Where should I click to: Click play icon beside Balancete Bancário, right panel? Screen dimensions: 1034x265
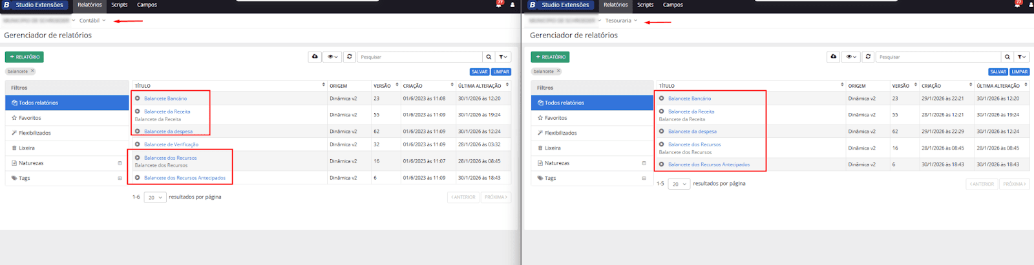tap(661, 99)
